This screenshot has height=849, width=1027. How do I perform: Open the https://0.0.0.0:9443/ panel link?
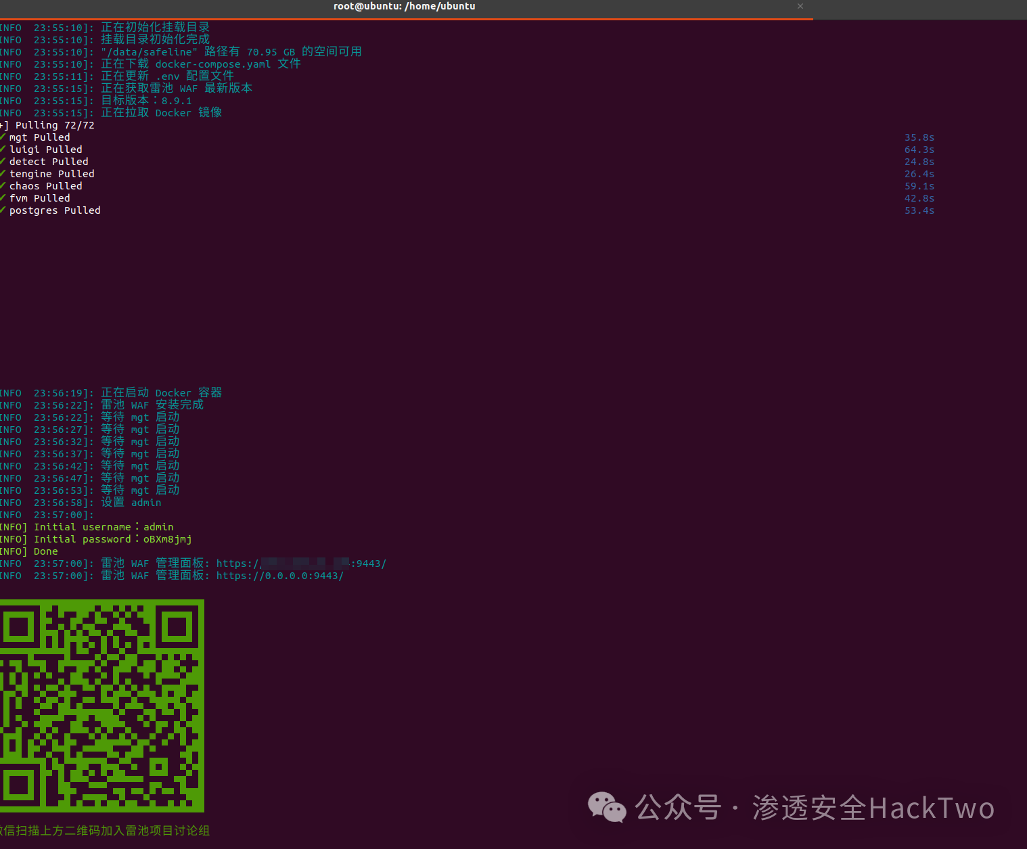[280, 576]
